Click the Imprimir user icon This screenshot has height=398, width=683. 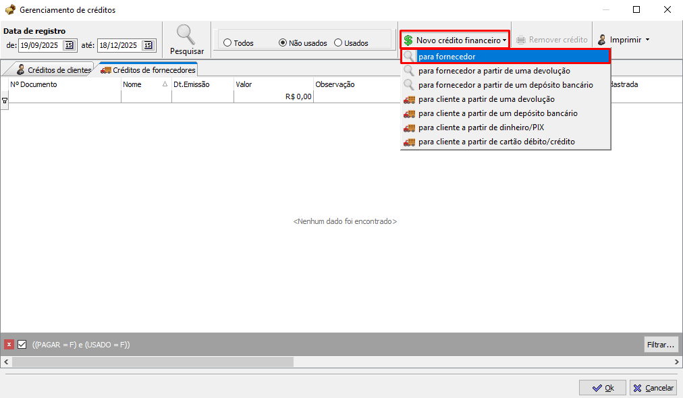tap(602, 40)
